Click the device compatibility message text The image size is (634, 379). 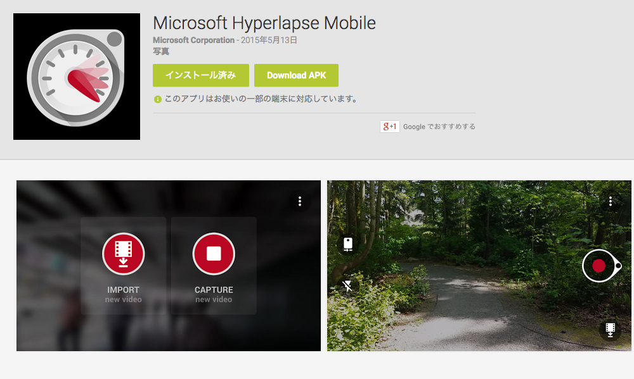[x=261, y=99]
